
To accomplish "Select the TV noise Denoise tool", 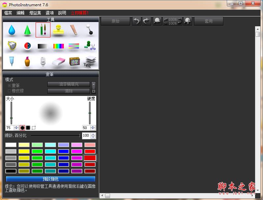I will (74, 61).
